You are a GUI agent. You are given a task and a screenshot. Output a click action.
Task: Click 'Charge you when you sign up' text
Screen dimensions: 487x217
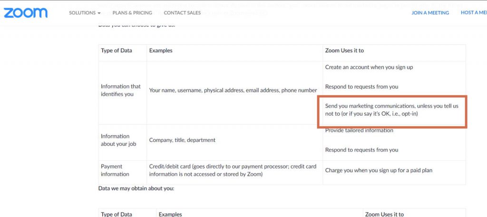(379, 170)
